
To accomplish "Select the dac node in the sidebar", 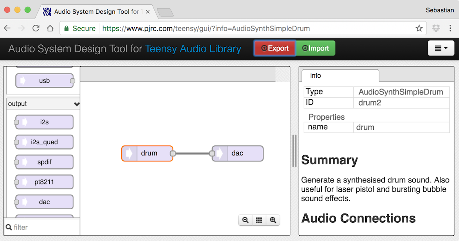I will [44, 202].
